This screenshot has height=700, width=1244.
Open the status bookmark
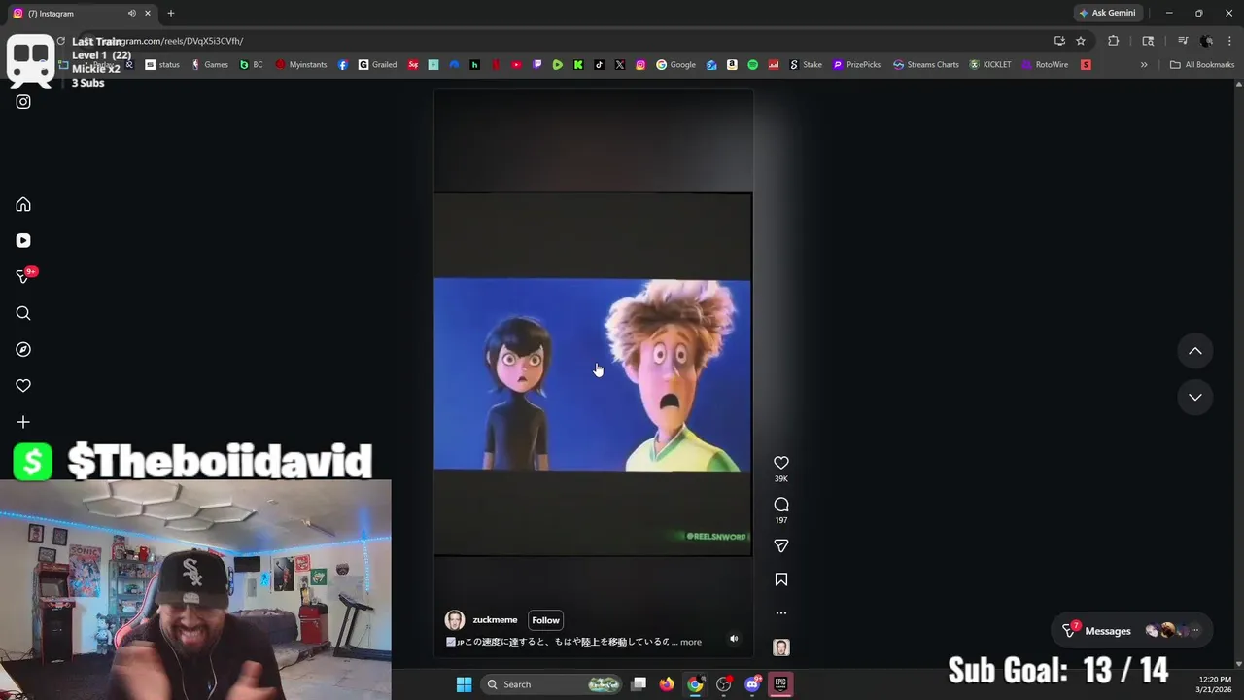(x=163, y=65)
